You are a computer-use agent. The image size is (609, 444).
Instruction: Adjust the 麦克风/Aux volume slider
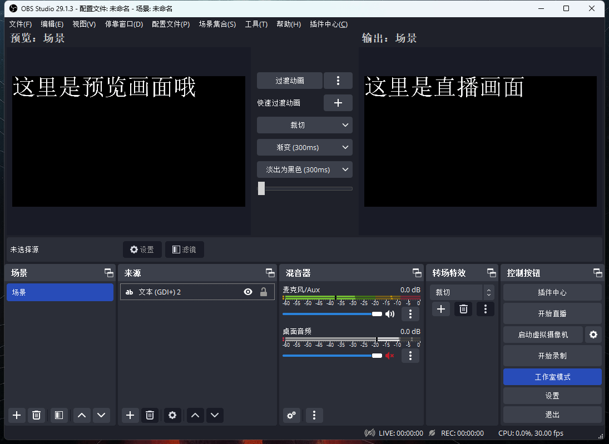333,314
